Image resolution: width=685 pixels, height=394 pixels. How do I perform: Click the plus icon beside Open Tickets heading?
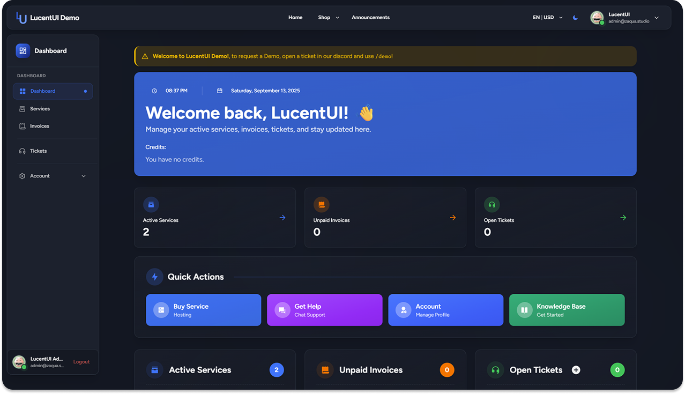point(576,370)
